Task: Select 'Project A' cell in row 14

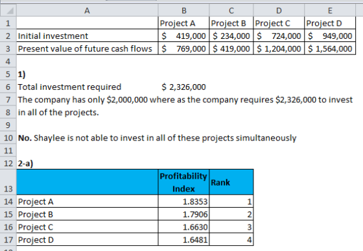Action: click(x=88, y=201)
